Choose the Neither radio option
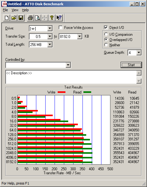 pyautogui.click(x=106, y=45)
